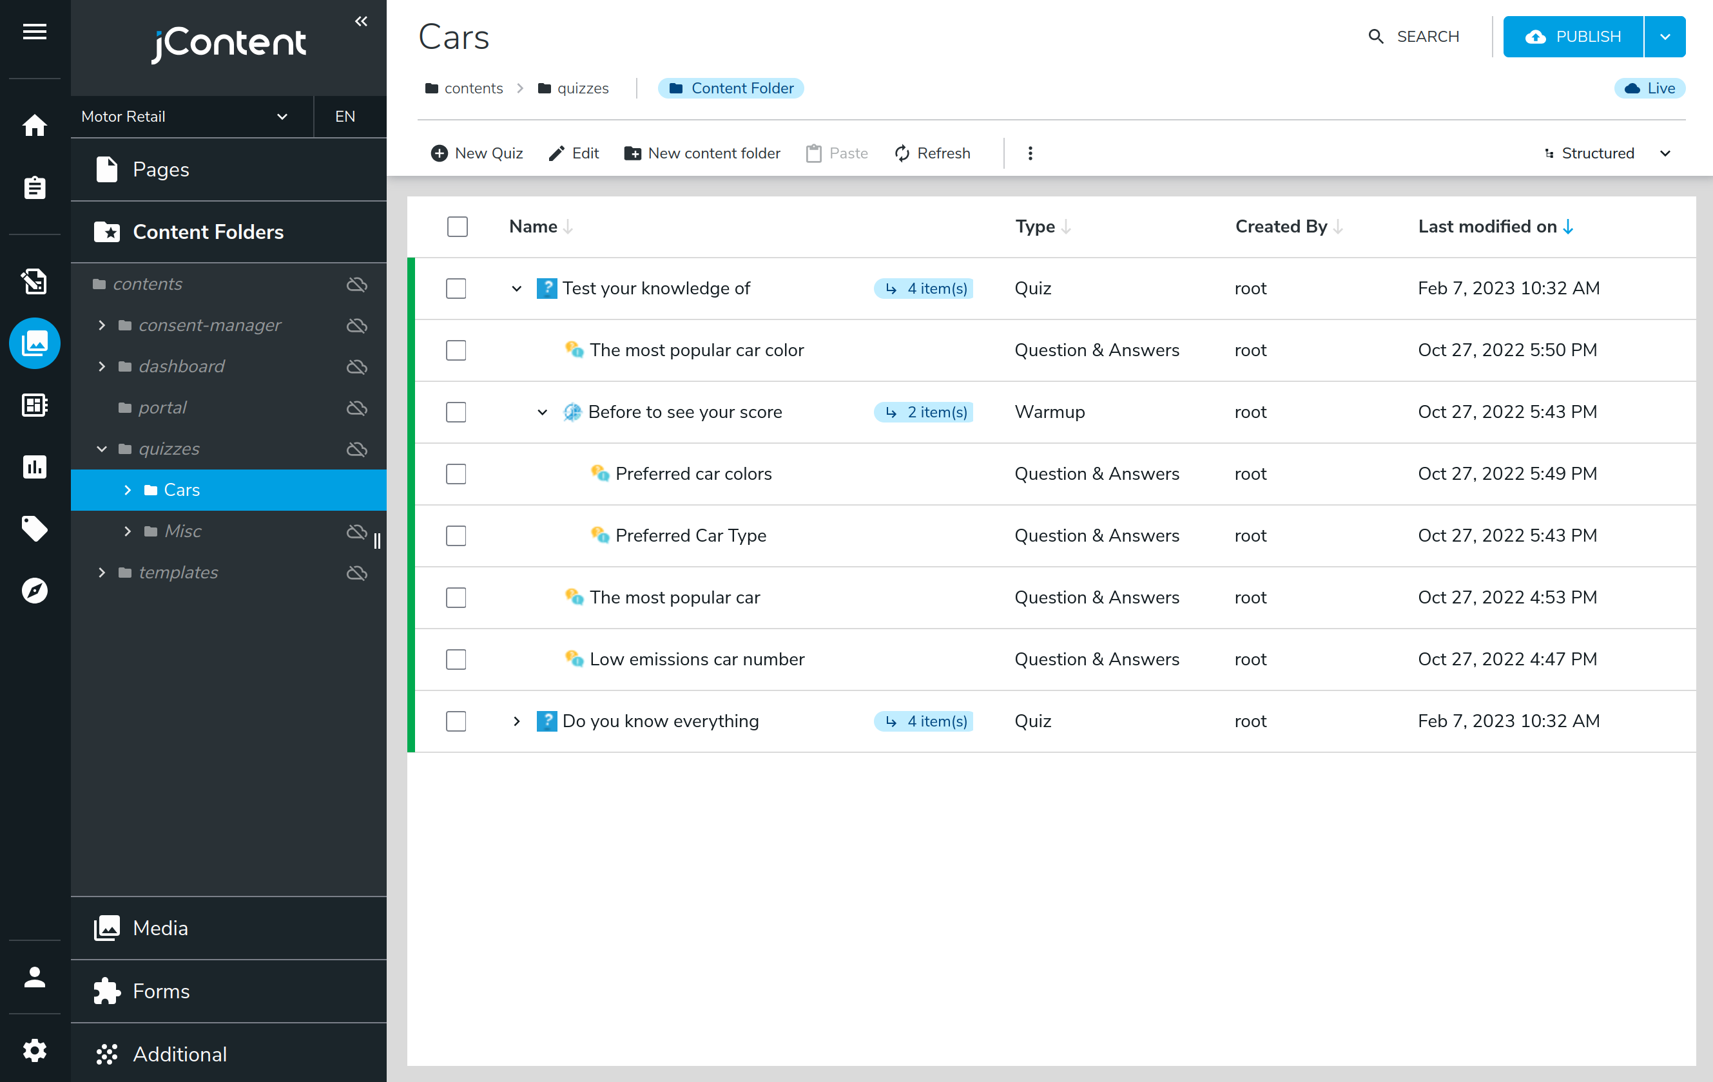
Task: Click the hamburger menu icon
Action: (34, 32)
